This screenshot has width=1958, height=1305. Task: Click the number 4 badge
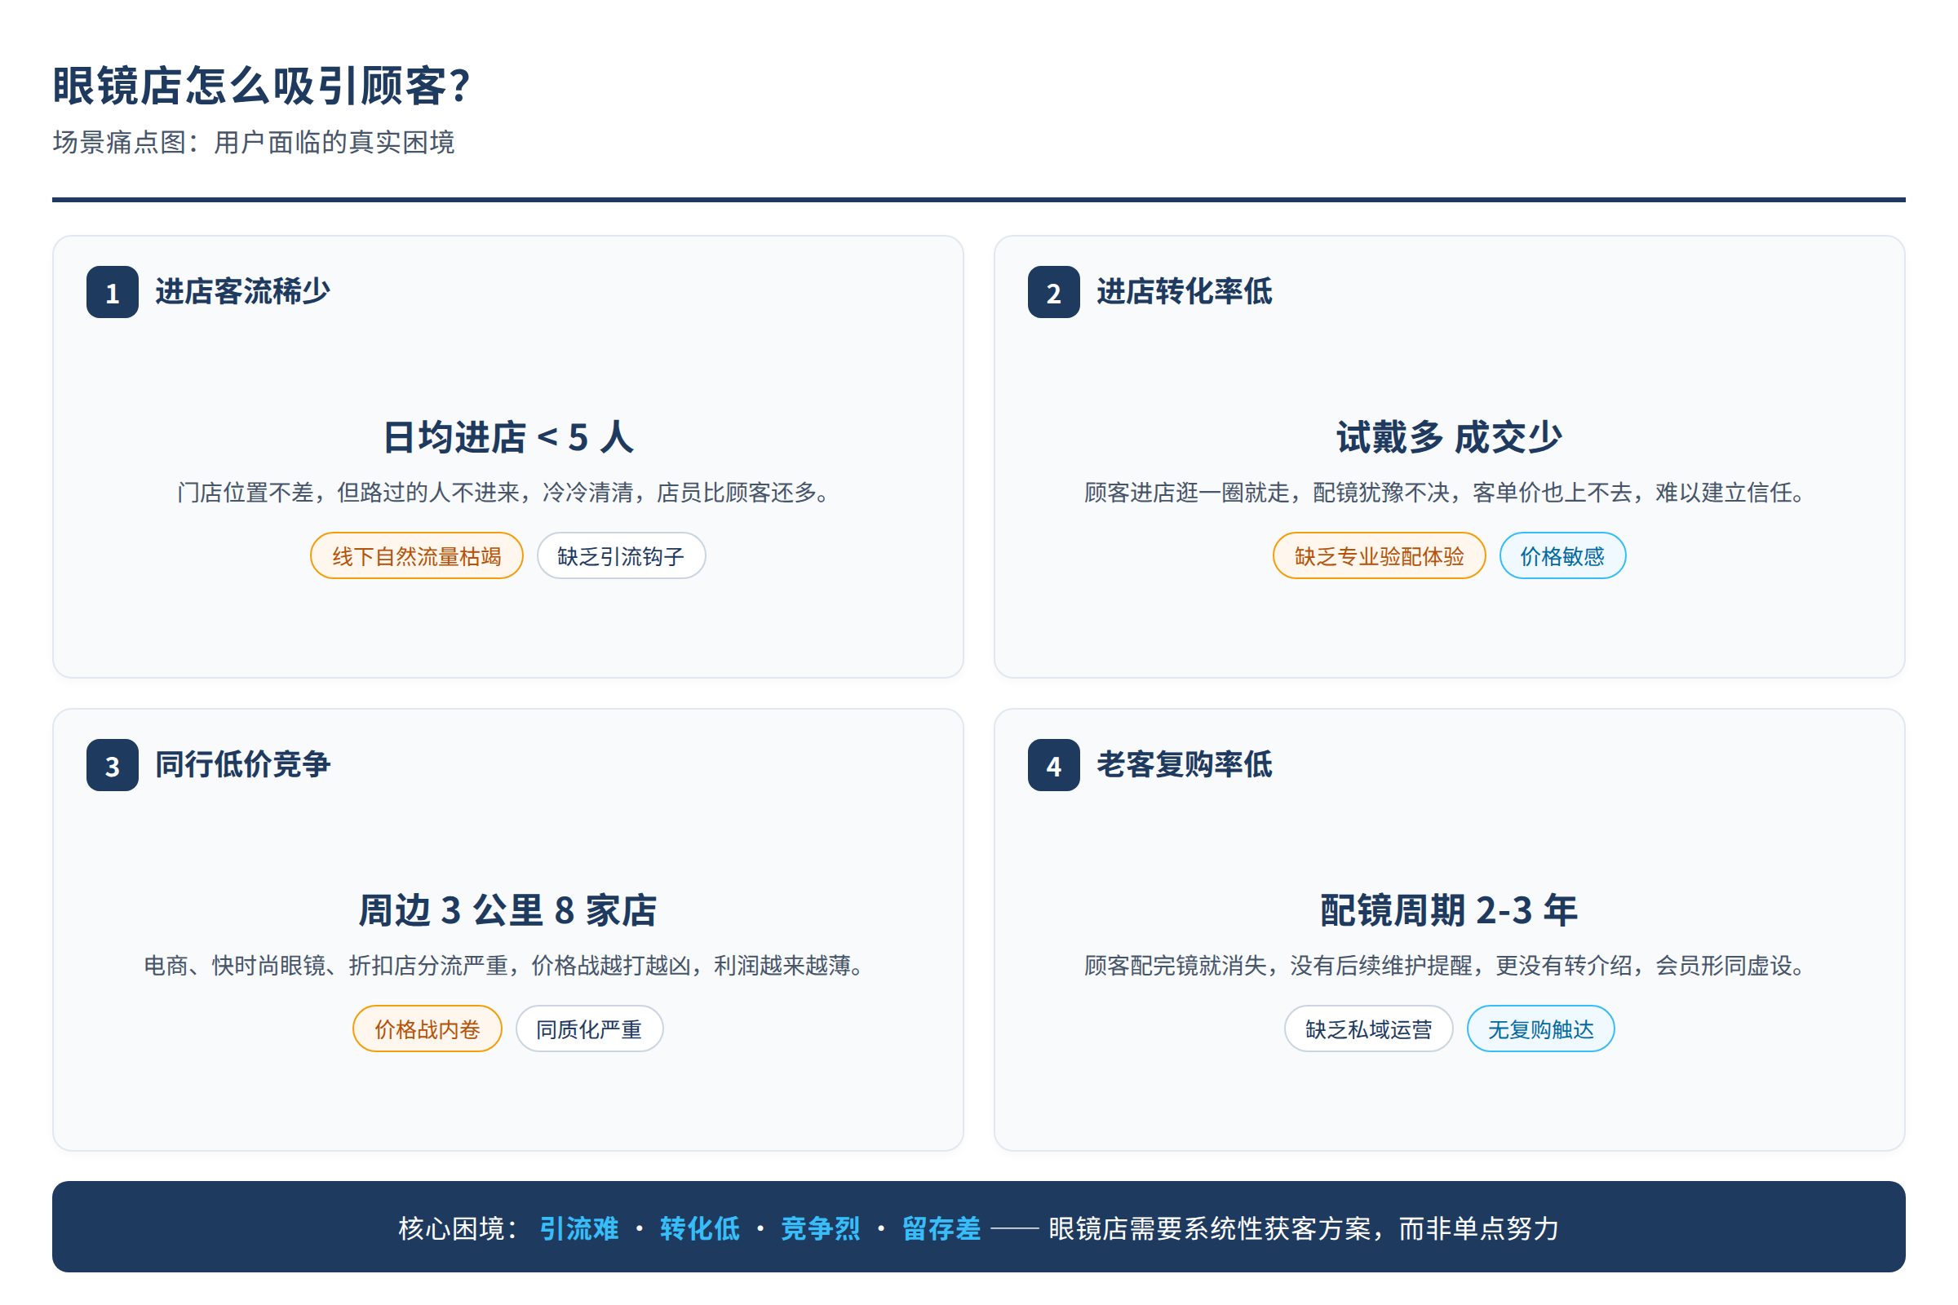(1054, 765)
